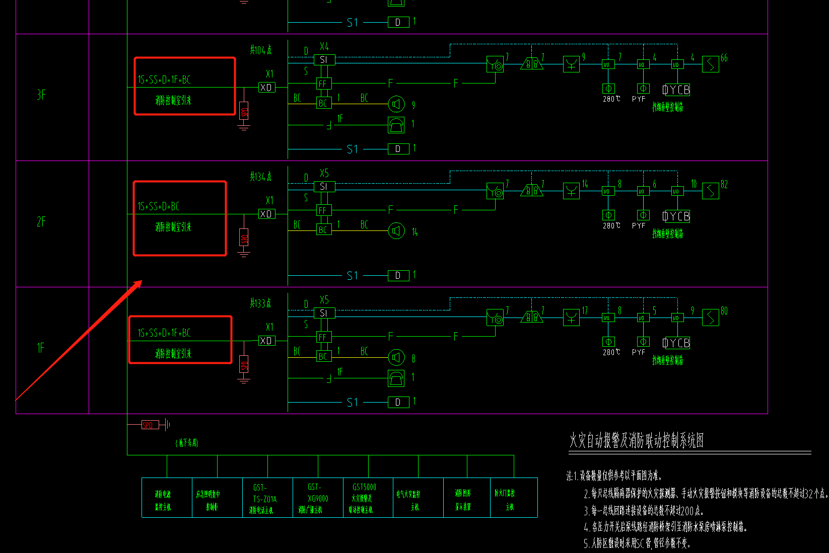Click the (地下车库) label
The image size is (829, 553).
[187, 443]
